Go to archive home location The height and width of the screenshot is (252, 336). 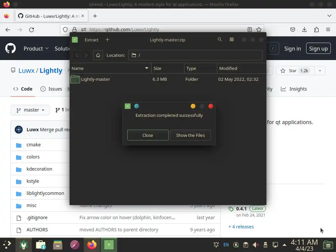coord(98,55)
